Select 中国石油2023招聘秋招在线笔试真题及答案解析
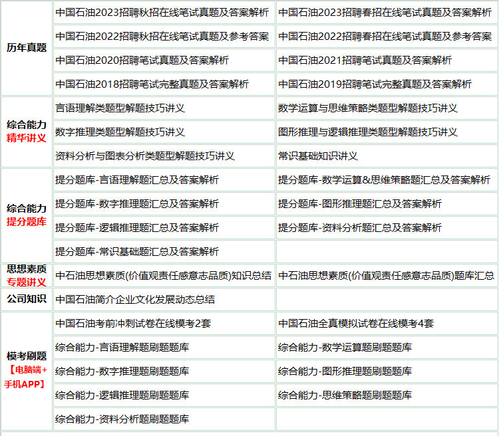The height and width of the screenshot is (436, 499). click(162, 13)
